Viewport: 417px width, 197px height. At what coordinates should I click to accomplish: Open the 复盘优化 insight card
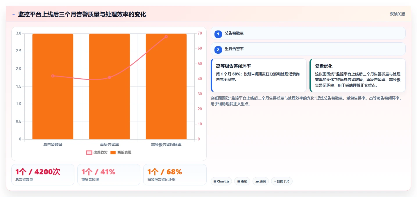pos(357,75)
